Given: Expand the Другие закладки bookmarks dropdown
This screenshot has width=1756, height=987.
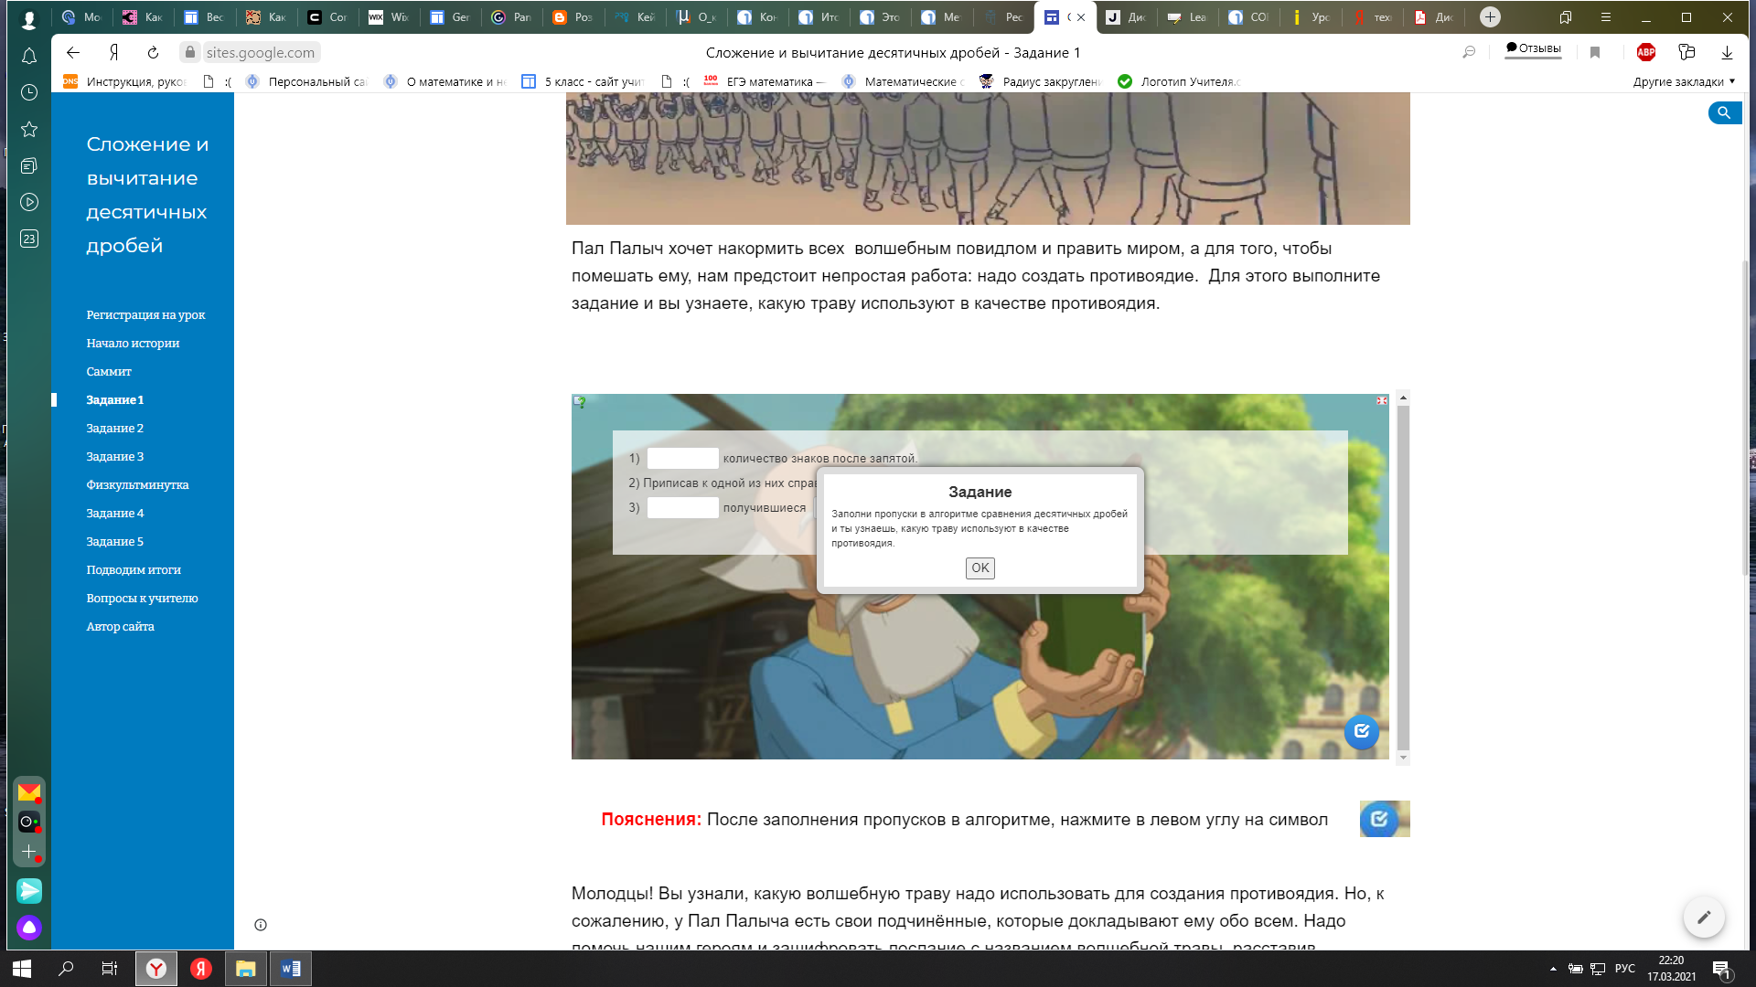Looking at the screenshot, I should 1684,81.
